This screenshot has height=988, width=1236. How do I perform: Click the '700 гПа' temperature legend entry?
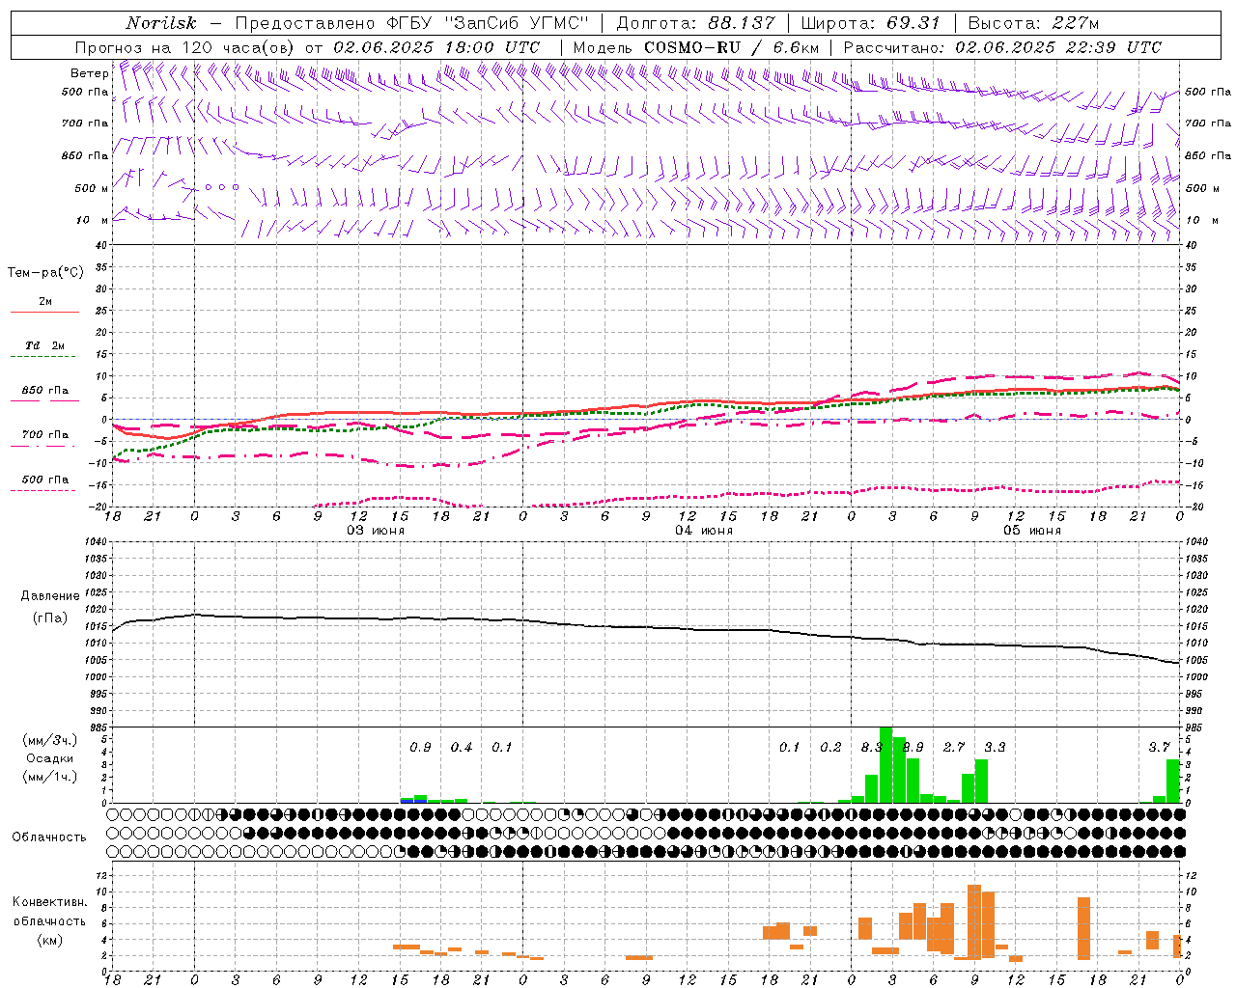[x=44, y=434]
